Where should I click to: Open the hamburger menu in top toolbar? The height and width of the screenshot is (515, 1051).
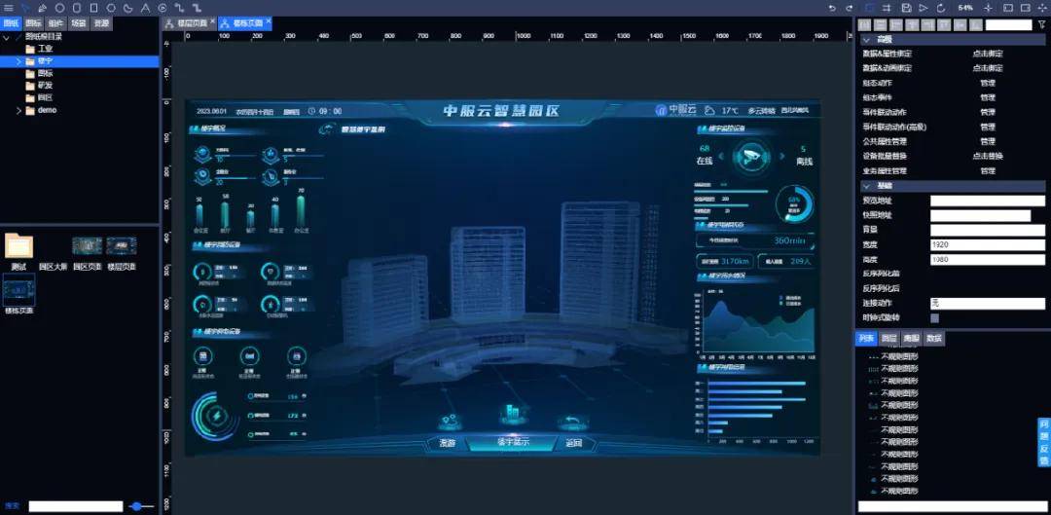(x=8, y=8)
